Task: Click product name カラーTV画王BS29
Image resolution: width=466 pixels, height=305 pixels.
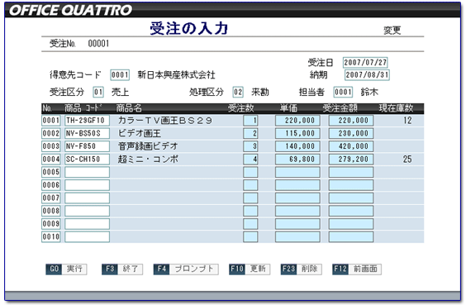Action: coord(165,121)
